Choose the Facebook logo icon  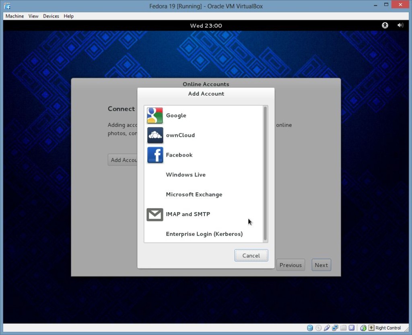coord(155,155)
